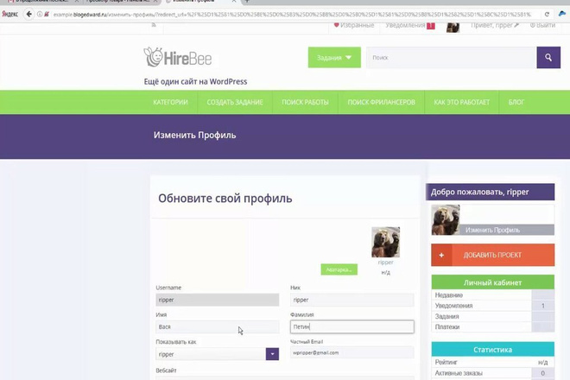Click the Имя field containing Вася

218,326
